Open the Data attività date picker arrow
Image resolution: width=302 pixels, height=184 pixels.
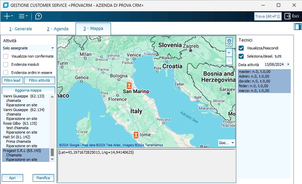pos(288,64)
